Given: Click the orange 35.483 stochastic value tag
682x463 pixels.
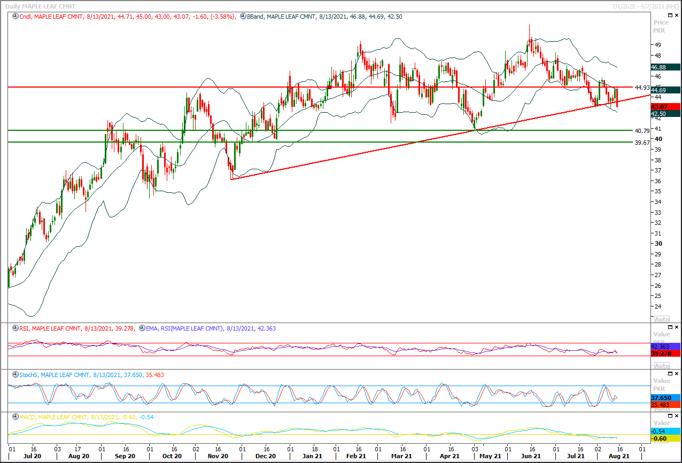Looking at the screenshot, I should click(665, 405).
